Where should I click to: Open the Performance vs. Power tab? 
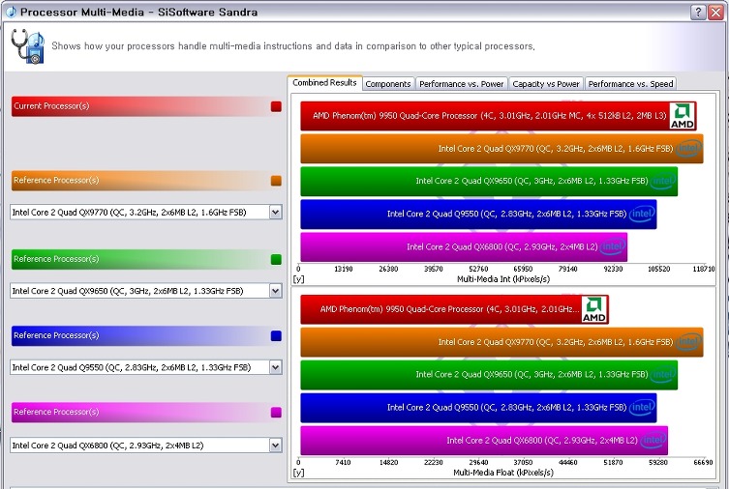coord(461,84)
